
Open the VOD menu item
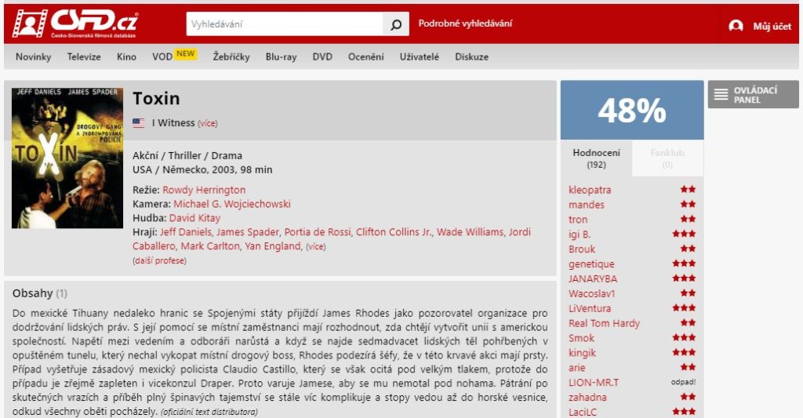click(162, 57)
